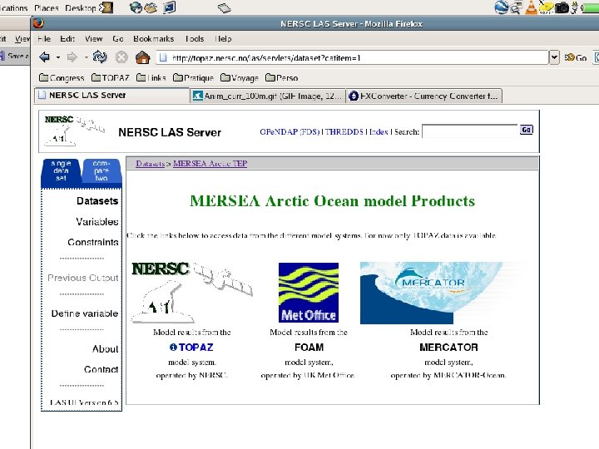
Task: Switch to the FXConverter Currency Converter tab
Action: click(424, 96)
